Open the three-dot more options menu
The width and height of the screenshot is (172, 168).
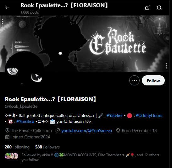[x=134, y=80]
